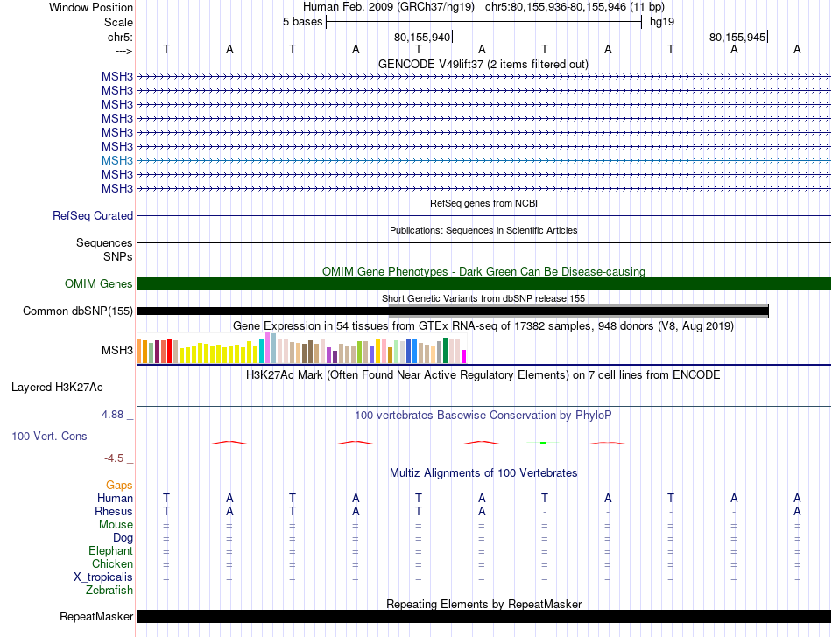This screenshot has height=637, width=832.
Task: Click the first orange bar in GTEx chart
Action: coord(139,351)
